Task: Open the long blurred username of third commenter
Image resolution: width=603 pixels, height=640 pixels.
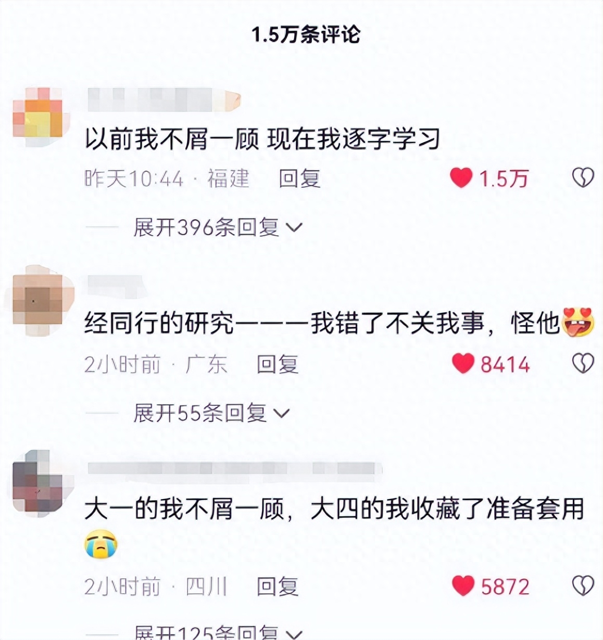Action: point(234,468)
